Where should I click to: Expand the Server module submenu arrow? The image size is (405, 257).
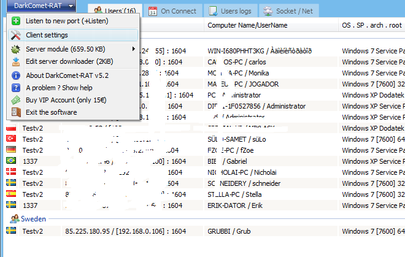coord(133,49)
